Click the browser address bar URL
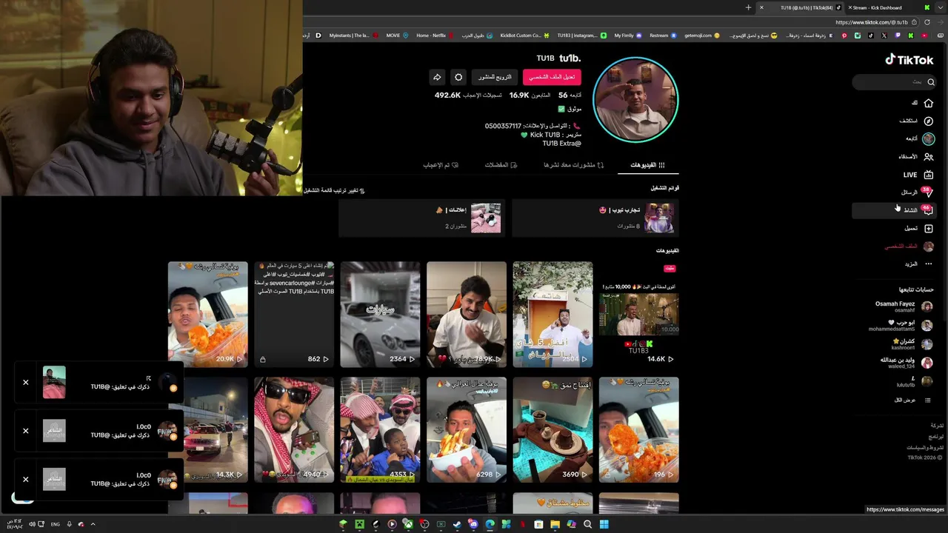948x533 pixels. pos(872,22)
